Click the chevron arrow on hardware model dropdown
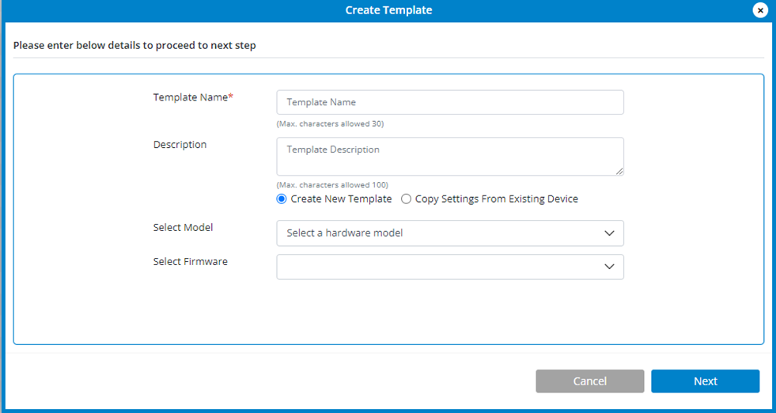Viewport: 776px width, 413px height. tap(609, 233)
